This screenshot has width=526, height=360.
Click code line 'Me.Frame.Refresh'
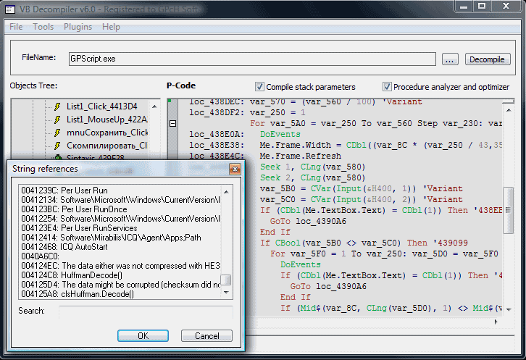pos(300,156)
